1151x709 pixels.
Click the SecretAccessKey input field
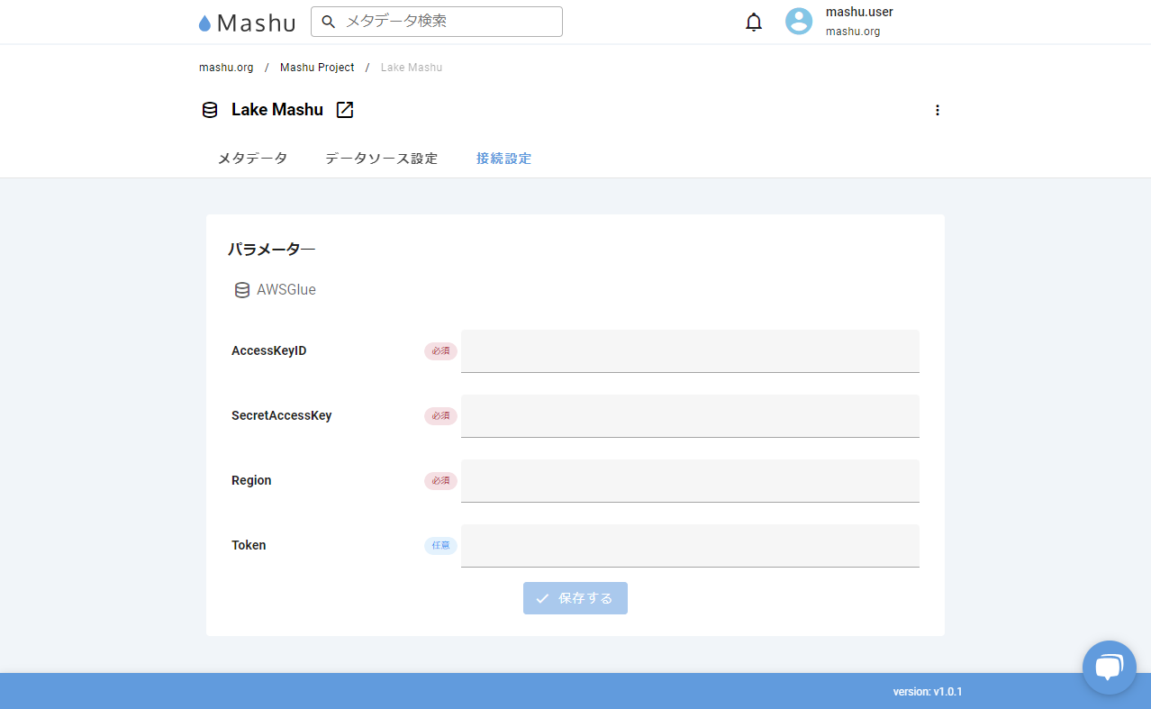690,415
